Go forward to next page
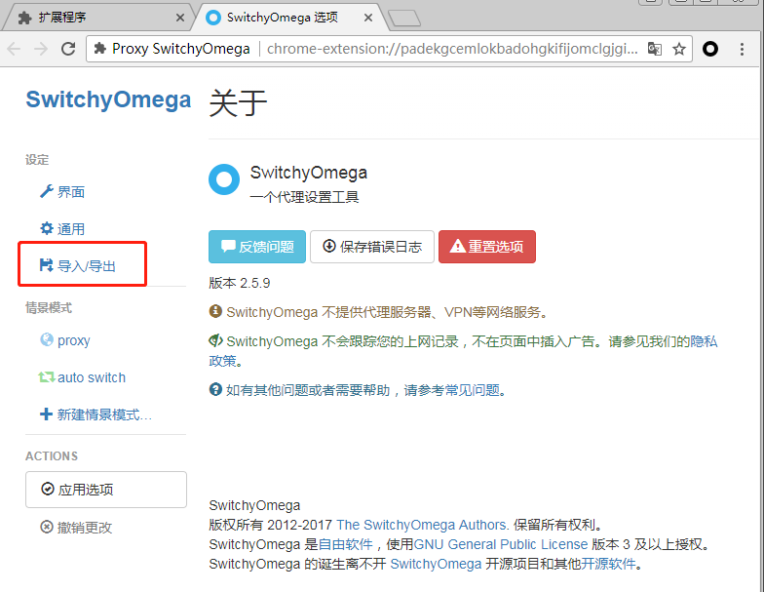The width and height of the screenshot is (764, 592). click(x=41, y=49)
